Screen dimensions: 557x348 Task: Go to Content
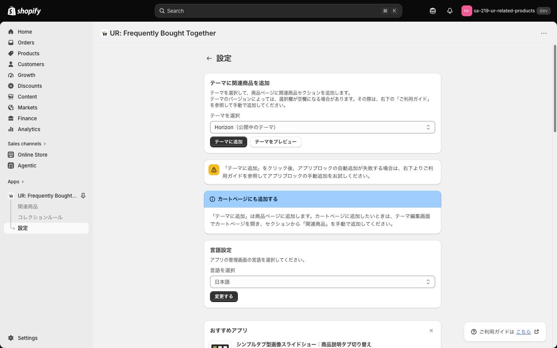(x=46, y=97)
